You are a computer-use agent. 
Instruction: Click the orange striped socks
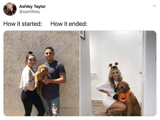[110, 112]
